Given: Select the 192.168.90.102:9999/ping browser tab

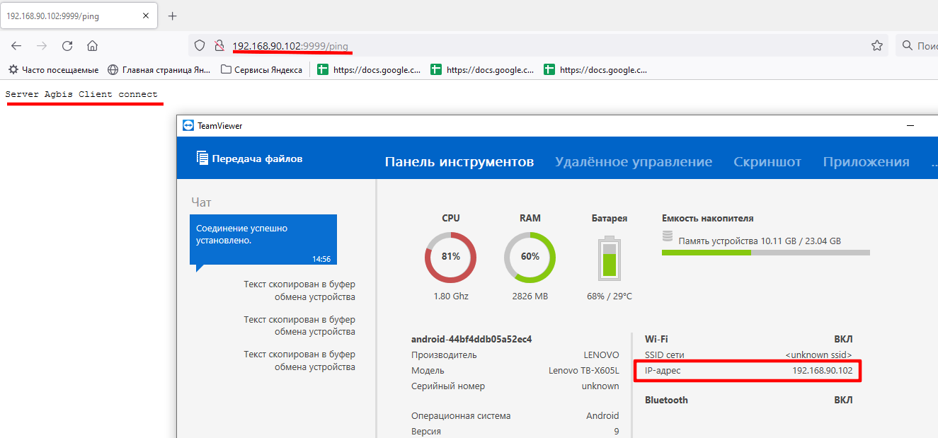Looking at the screenshot, I should point(77,16).
